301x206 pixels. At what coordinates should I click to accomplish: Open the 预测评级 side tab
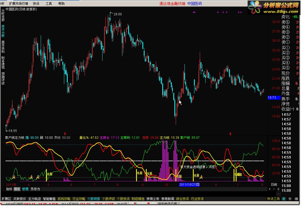pyautogui.click(x=3, y=78)
